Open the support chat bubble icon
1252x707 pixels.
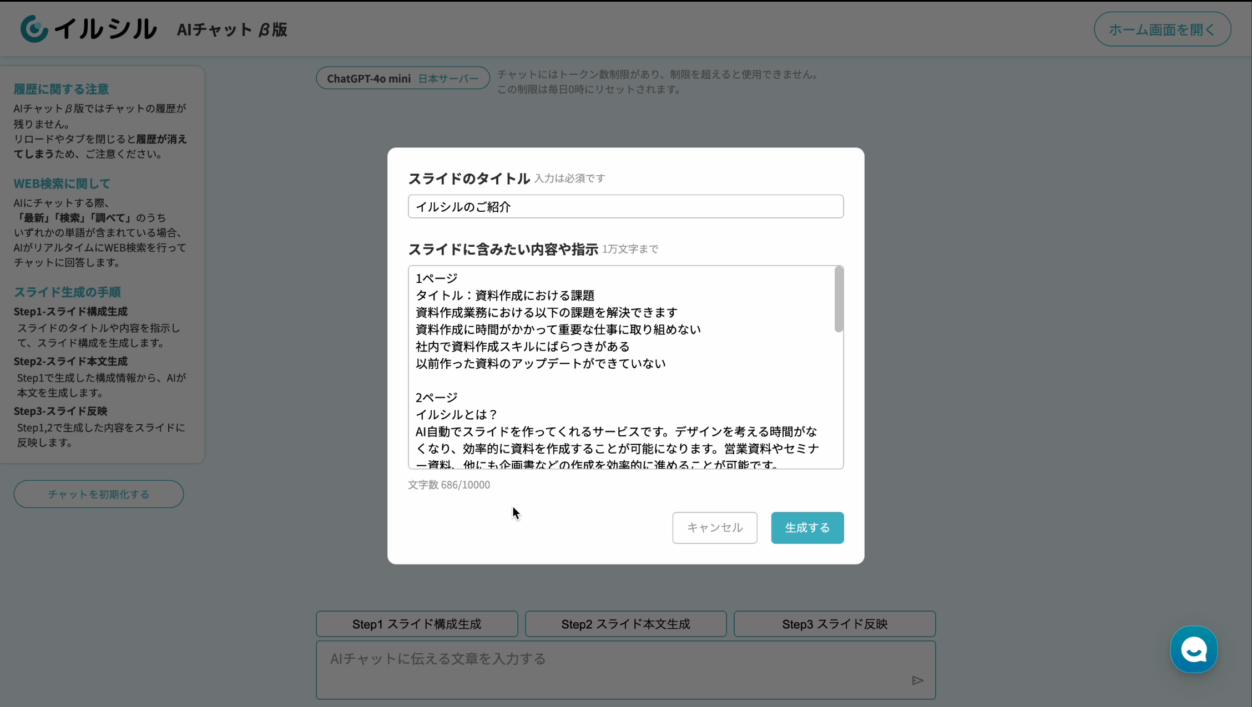pyautogui.click(x=1193, y=649)
